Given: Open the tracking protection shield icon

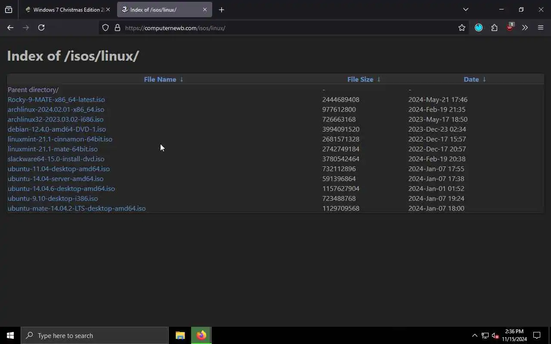Looking at the screenshot, I should coord(105,28).
